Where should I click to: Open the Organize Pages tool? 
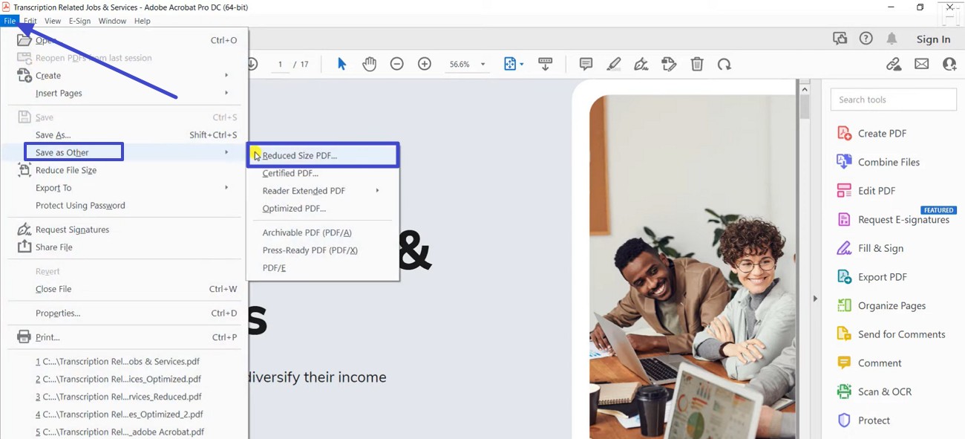point(891,305)
